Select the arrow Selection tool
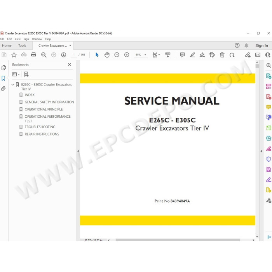 [x=97, y=55]
